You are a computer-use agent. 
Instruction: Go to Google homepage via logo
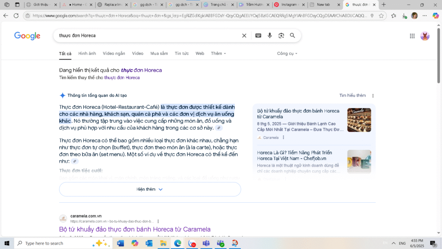tap(27, 36)
